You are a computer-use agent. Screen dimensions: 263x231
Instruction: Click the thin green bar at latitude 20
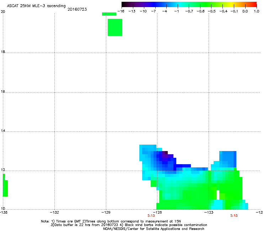(109, 14)
